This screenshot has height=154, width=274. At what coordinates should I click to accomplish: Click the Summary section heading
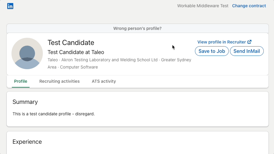tap(25, 102)
